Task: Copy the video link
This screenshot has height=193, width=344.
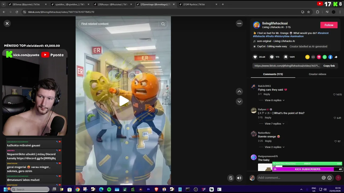Action: (x=329, y=66)
